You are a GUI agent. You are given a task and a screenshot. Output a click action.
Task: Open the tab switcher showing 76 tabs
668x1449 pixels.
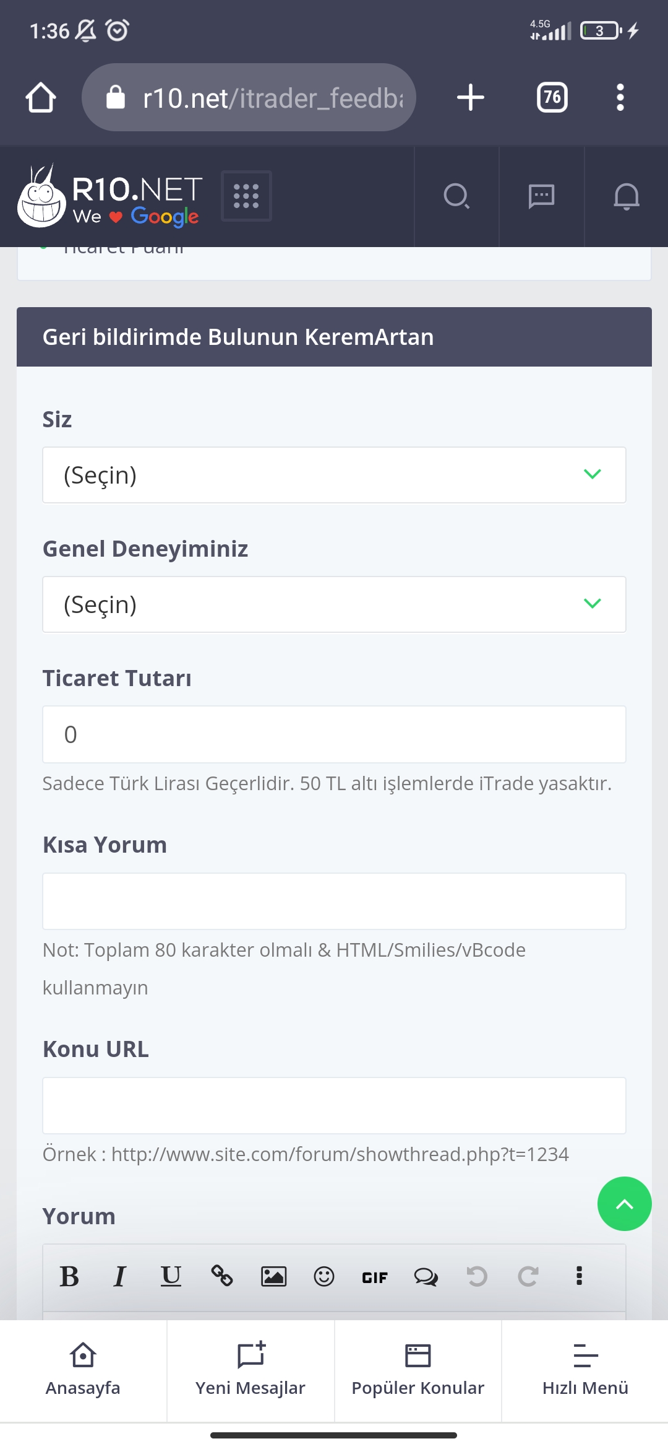(x=552, y=98)
